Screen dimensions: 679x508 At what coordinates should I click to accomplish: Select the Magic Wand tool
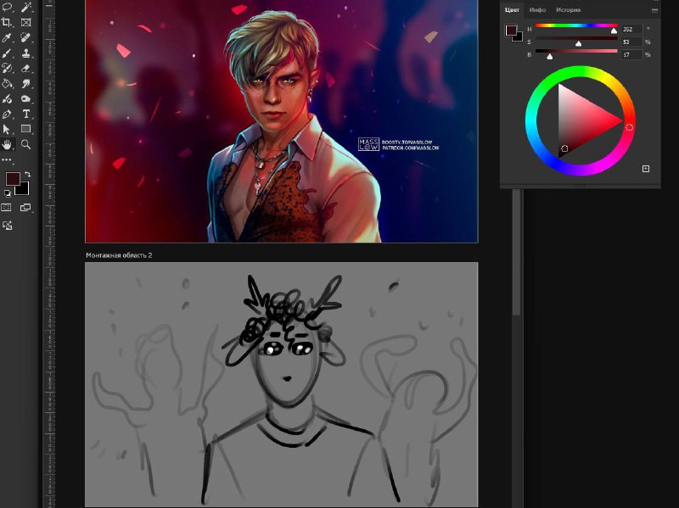click(26, 7)
